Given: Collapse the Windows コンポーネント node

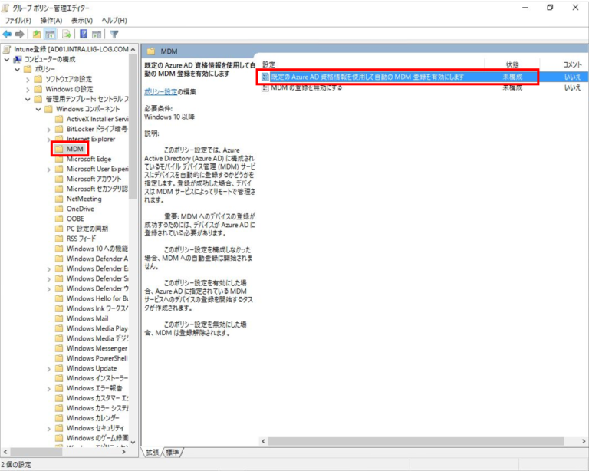Looking at the screenshot, I should pyautogui.click(x=38, y=109).
